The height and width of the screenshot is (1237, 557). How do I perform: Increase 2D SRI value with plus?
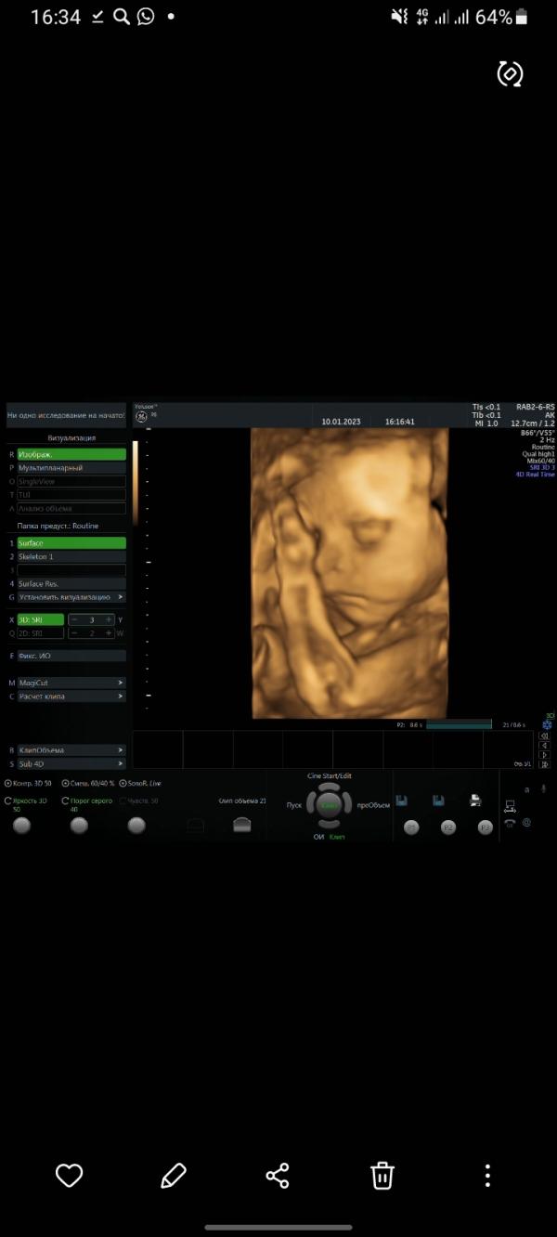click(x=109, y=632)
